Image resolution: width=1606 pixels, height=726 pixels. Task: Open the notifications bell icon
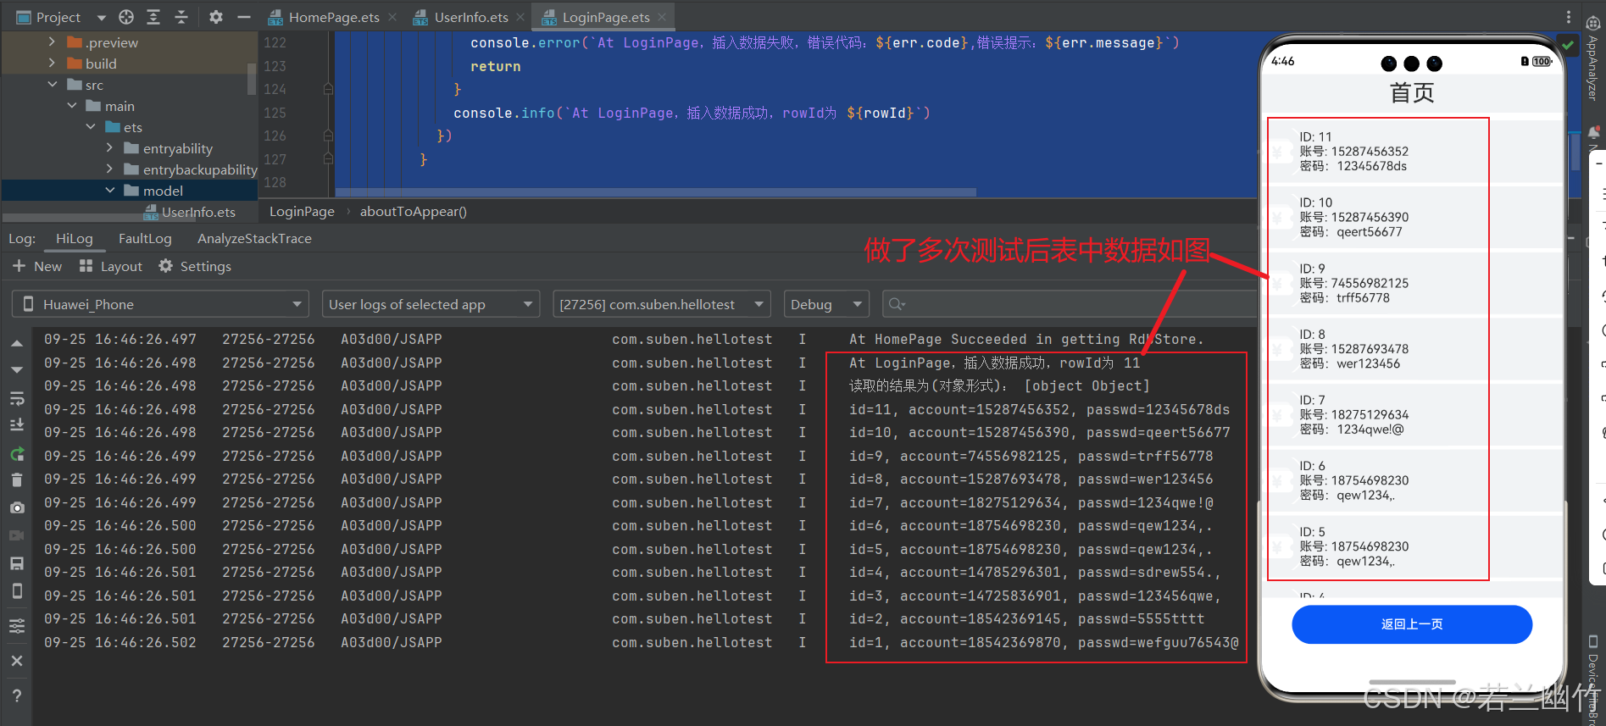coord(1593,133)
